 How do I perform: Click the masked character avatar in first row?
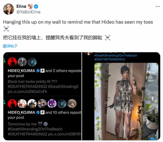point(22,62)
